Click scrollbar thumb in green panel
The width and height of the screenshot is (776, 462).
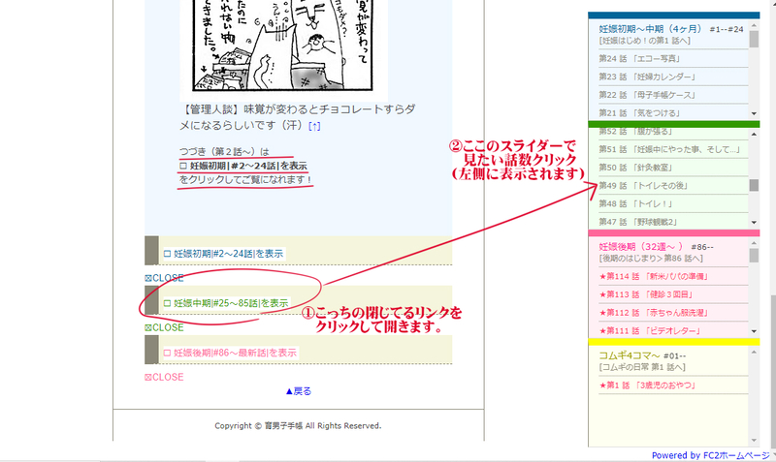pos(754,185)
